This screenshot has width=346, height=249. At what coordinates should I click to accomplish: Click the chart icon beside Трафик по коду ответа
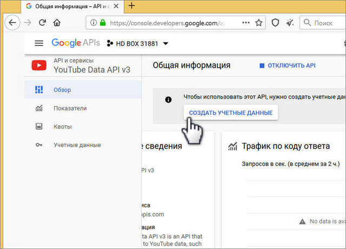[232, 146]
